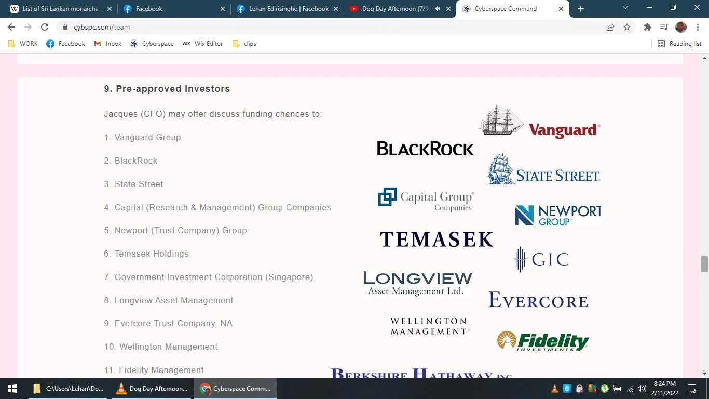Click the Wellington Management logo

[x=430, y=326]
